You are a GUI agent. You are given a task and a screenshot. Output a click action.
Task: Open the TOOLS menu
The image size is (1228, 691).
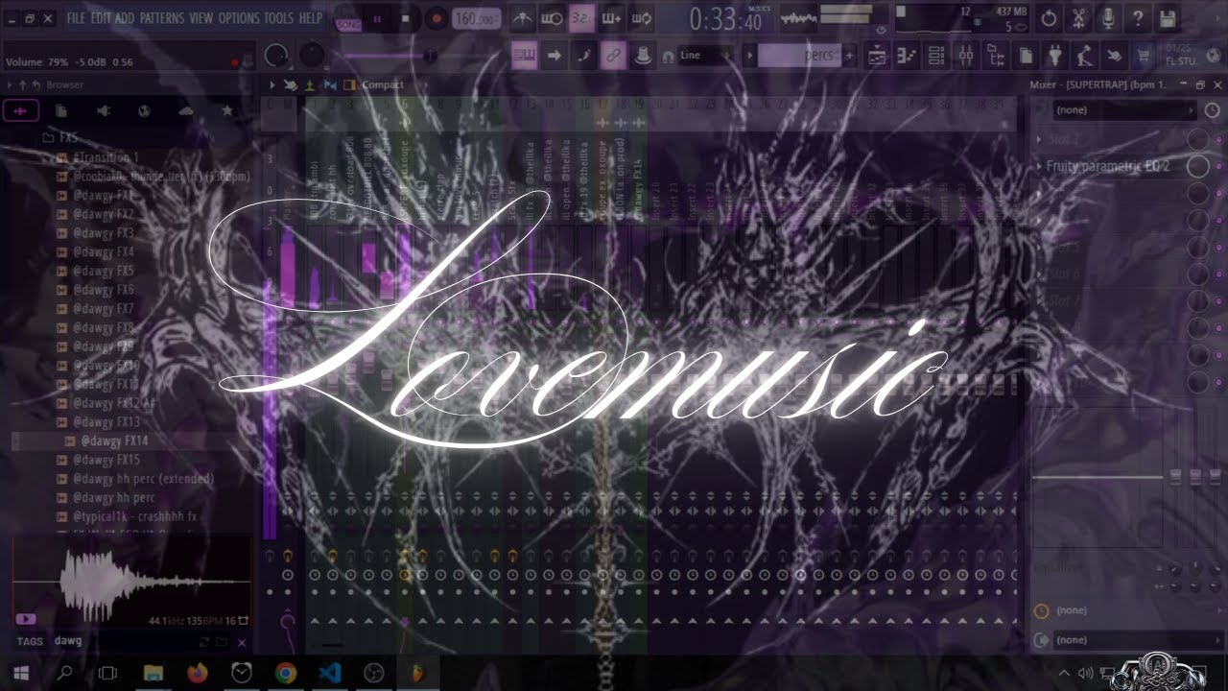[279, 18]
